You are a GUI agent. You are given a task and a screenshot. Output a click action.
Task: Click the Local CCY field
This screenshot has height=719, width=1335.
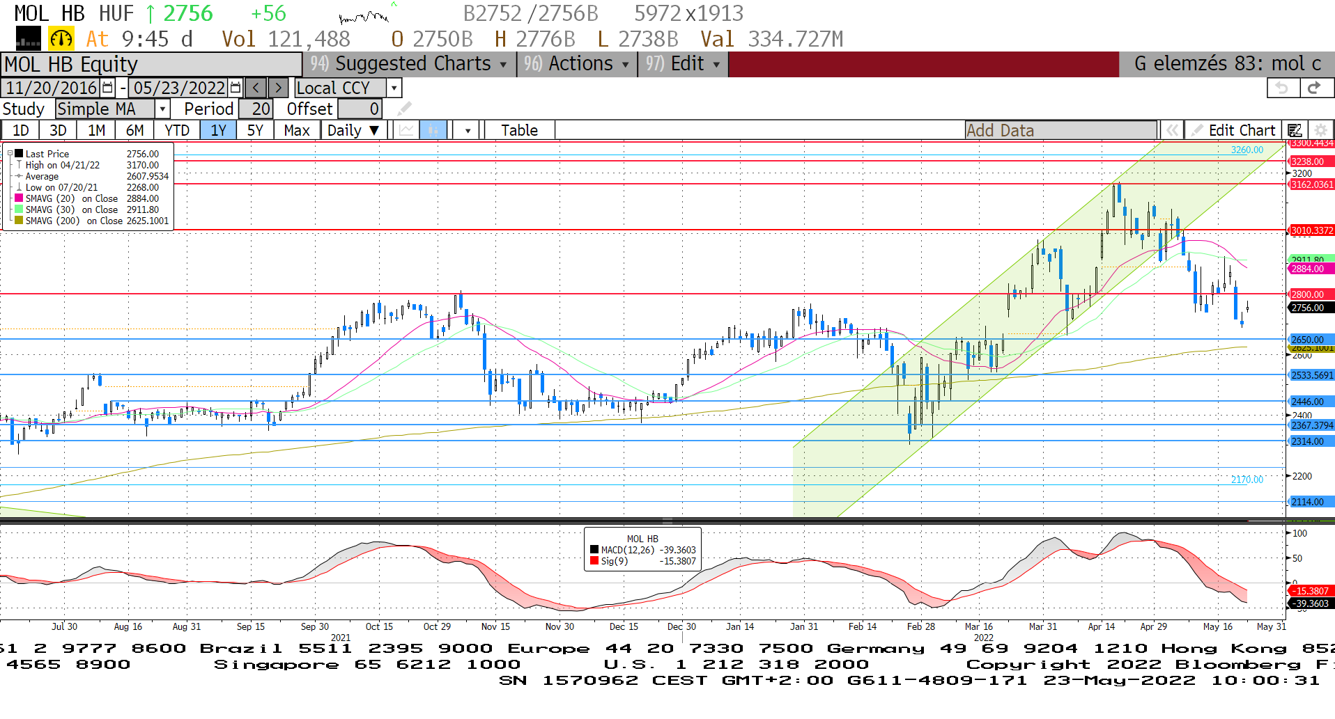(x=341, y=88)
